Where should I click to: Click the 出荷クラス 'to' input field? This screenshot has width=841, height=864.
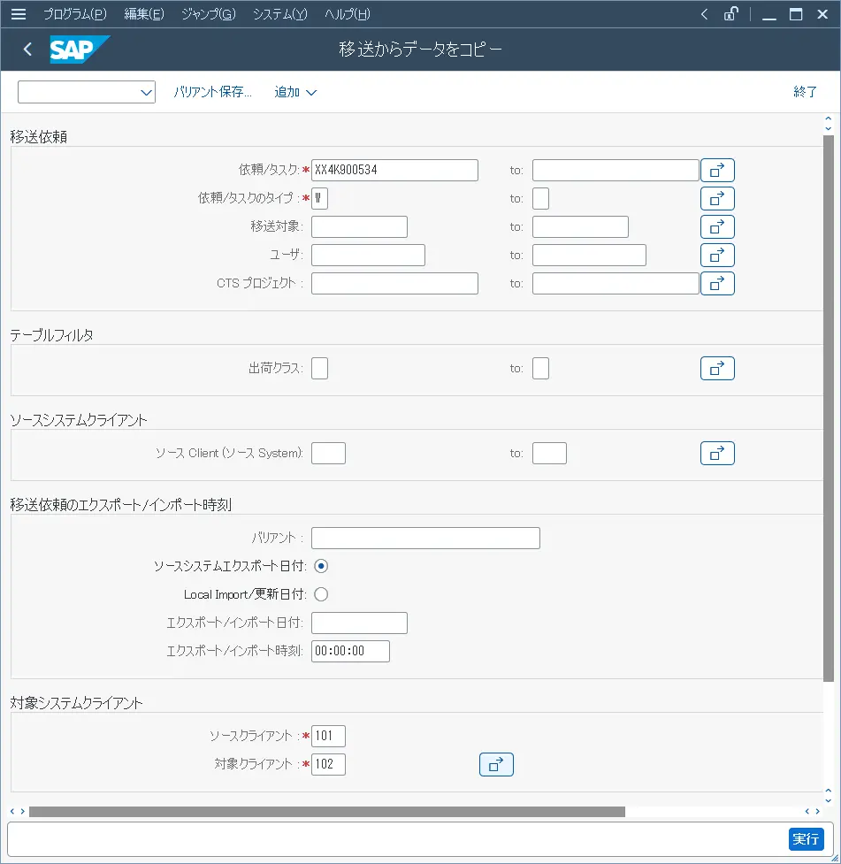pyautogui.click(x=540, y=368)
